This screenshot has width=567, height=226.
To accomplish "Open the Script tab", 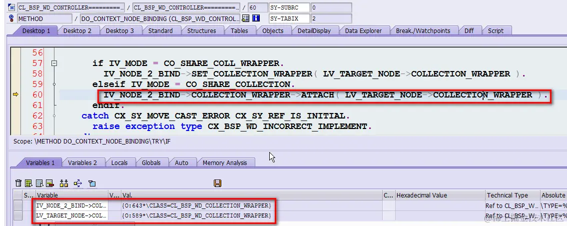I will point(496,31).
